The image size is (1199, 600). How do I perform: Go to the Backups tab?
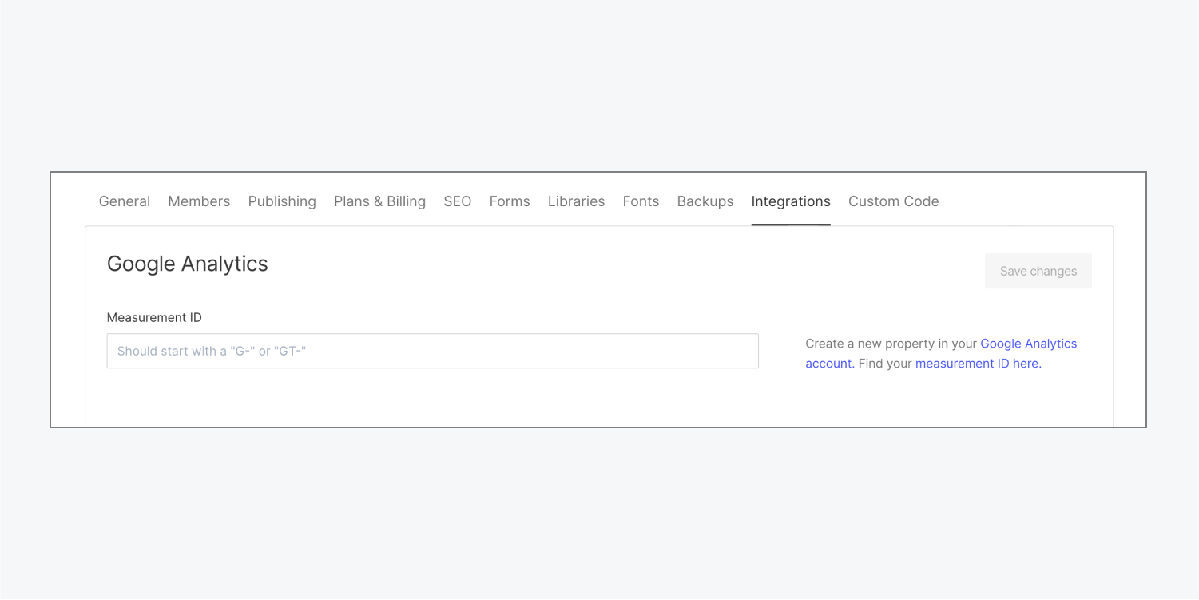pyautogui.click(x=705, y=201)
